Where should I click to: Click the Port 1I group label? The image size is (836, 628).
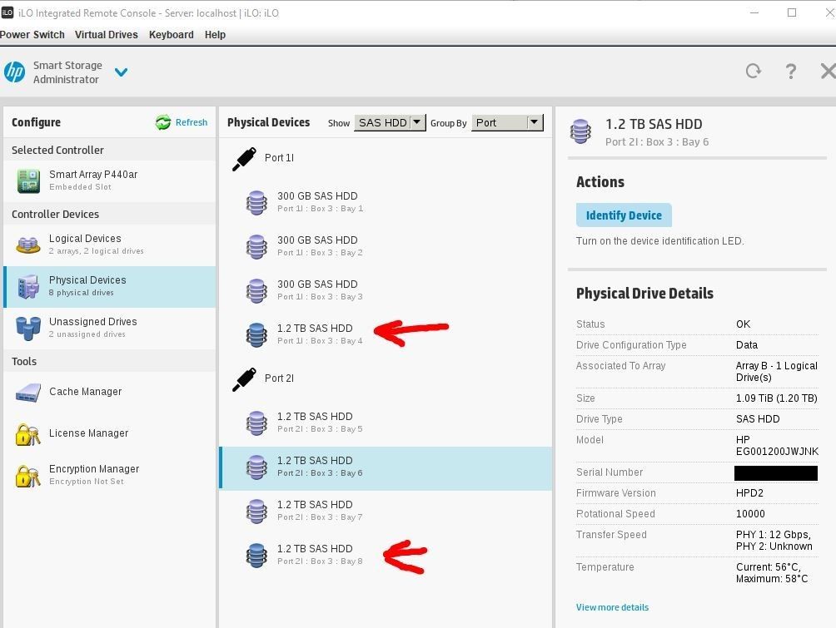[279, 158]
